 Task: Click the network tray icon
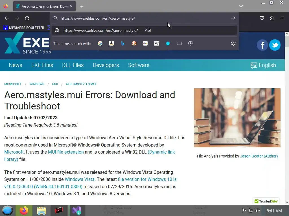251,211
